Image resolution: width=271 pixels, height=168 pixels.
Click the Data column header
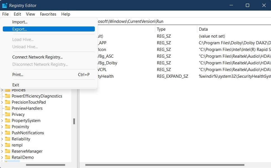(x=234, y=29)
